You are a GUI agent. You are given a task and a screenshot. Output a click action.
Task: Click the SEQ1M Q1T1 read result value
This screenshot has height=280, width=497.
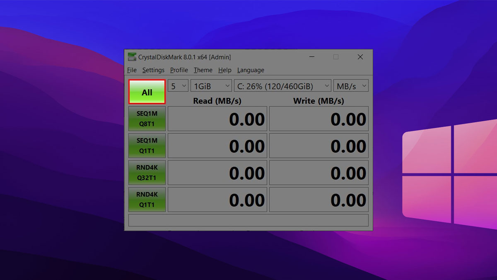pyautogui.click(x=217, y=146)
